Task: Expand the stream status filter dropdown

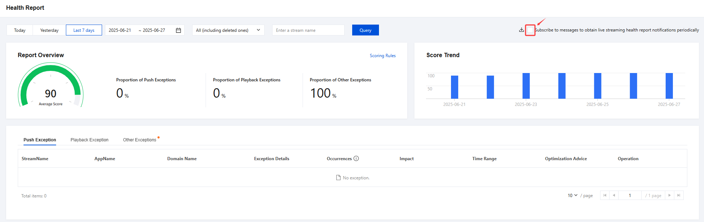Action: [x=228, y=30]
